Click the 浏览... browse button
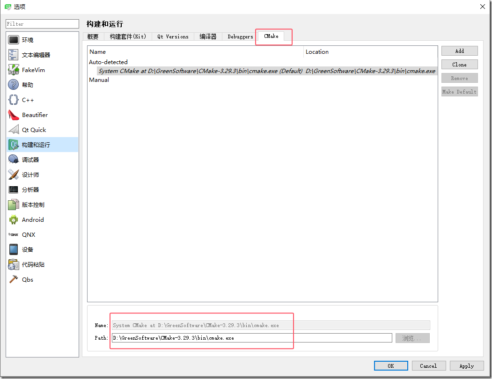 pos(412,338)
